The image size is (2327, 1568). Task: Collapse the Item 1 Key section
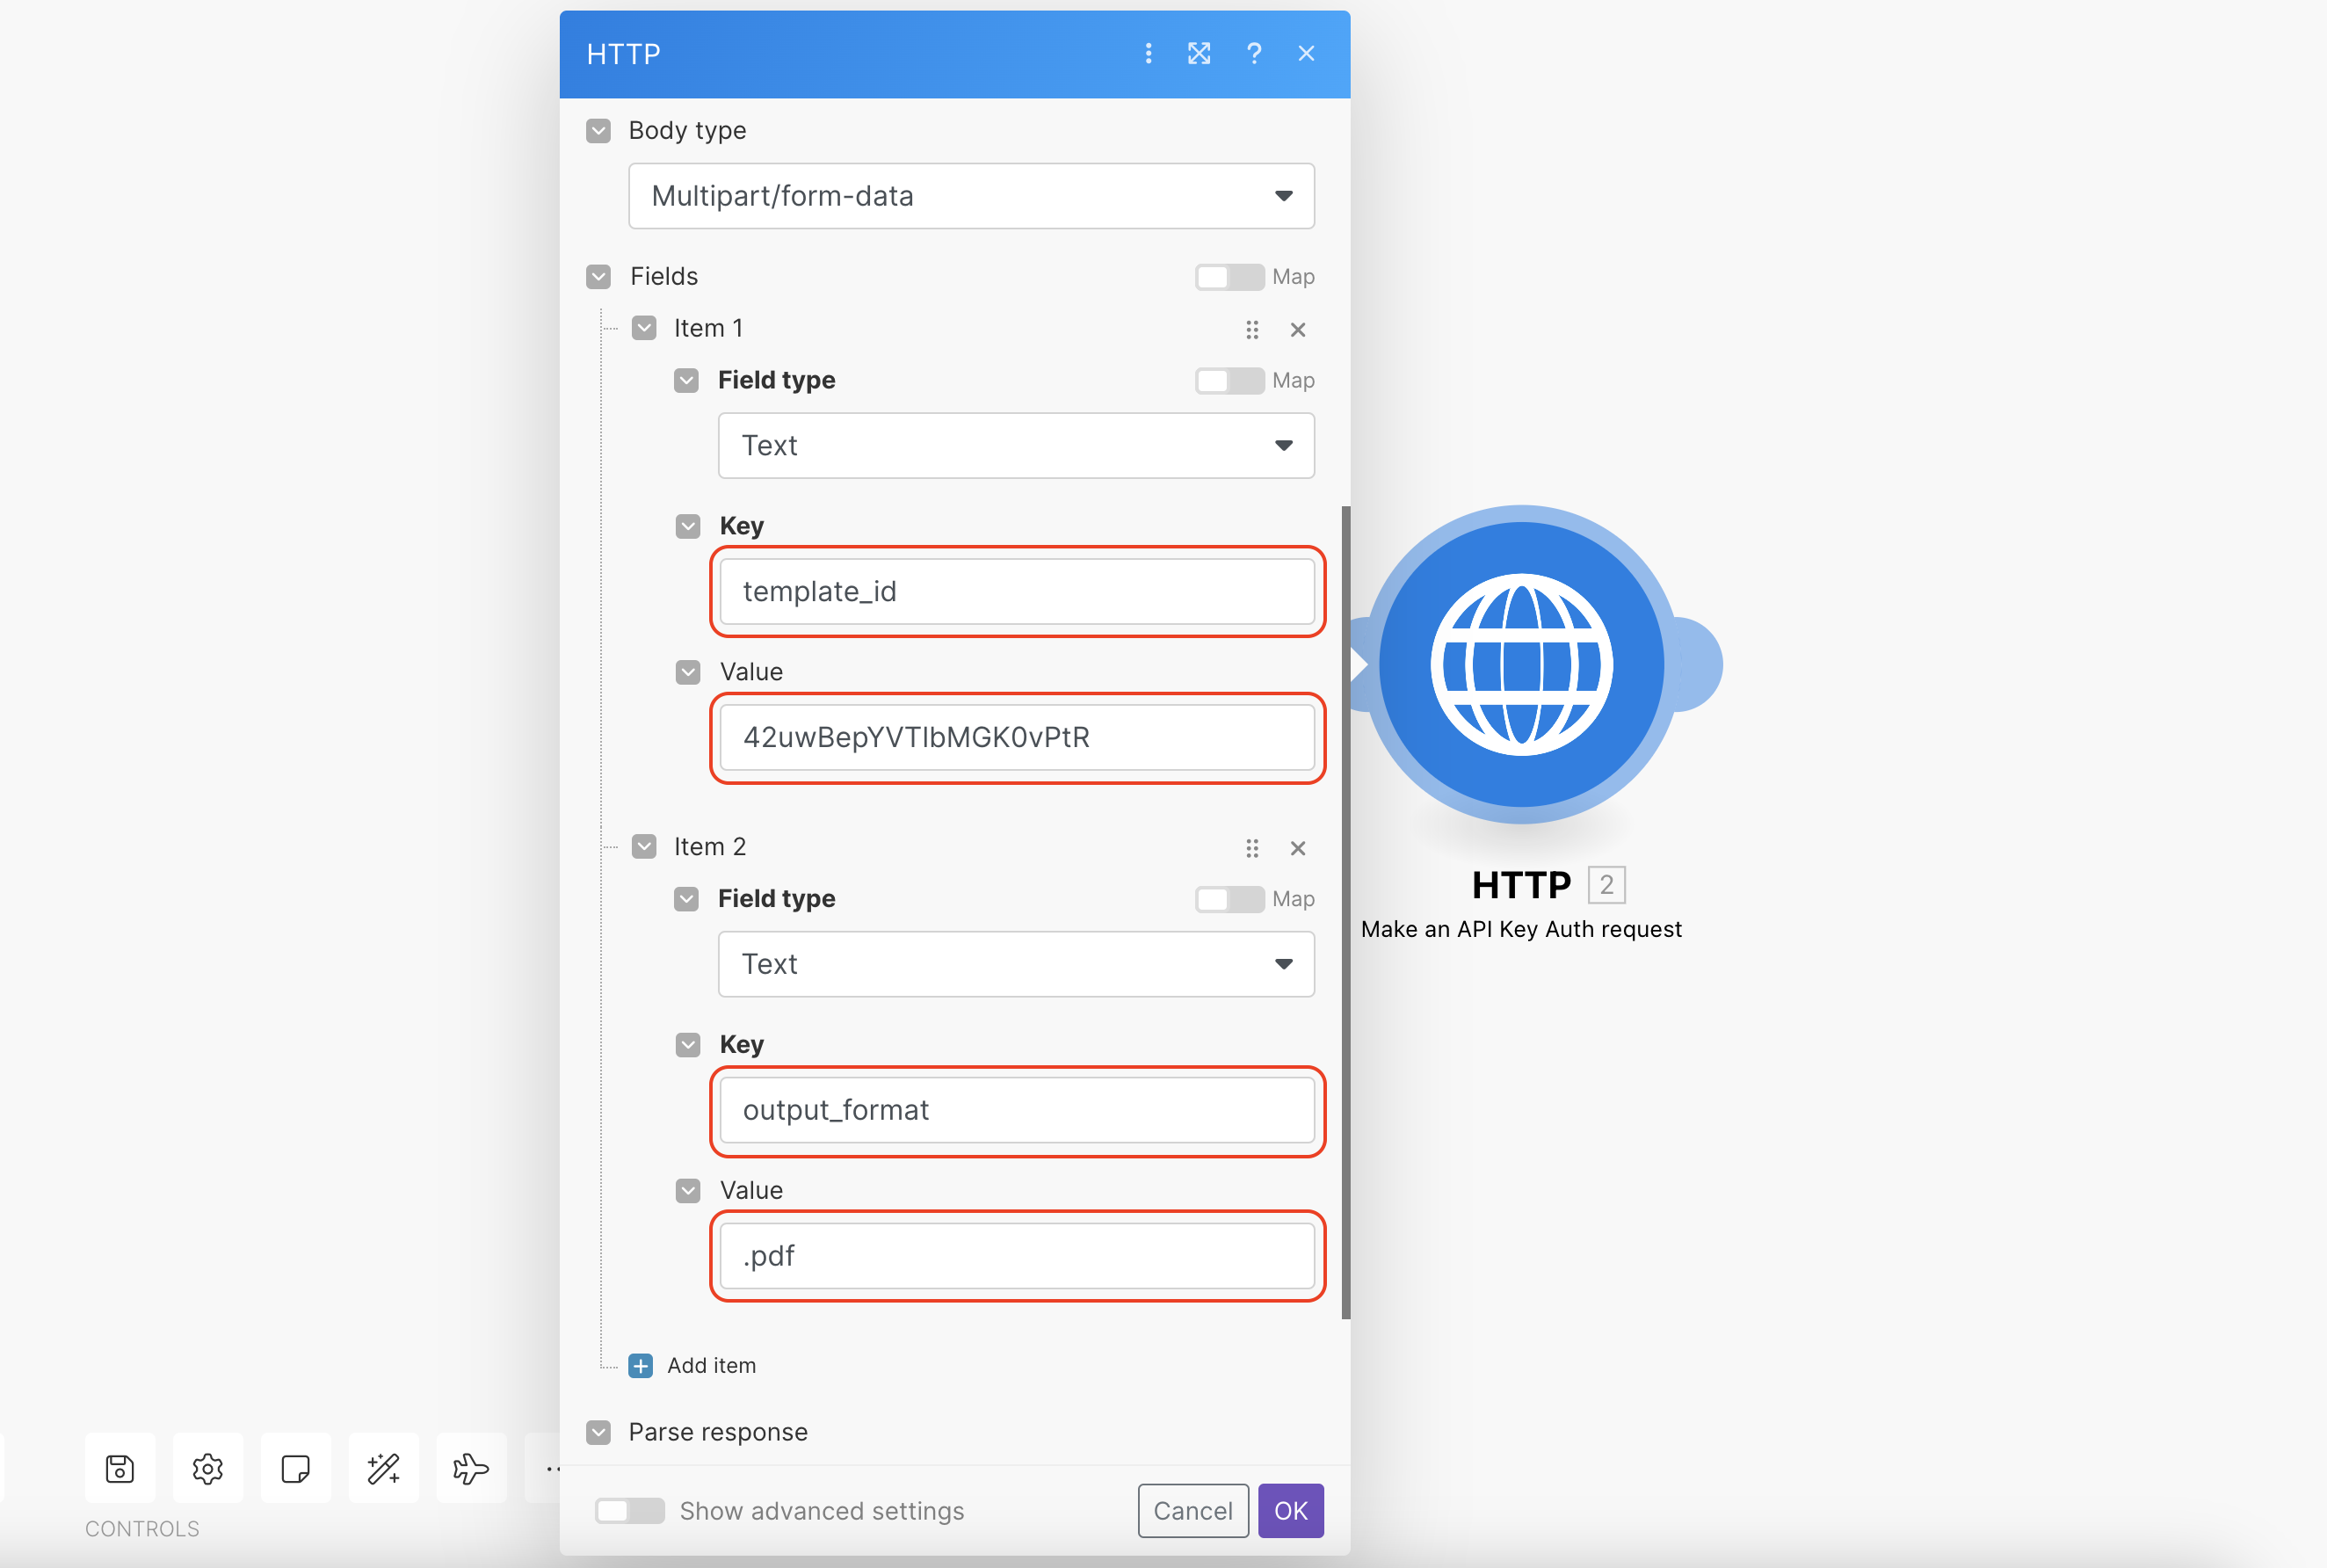689,527
